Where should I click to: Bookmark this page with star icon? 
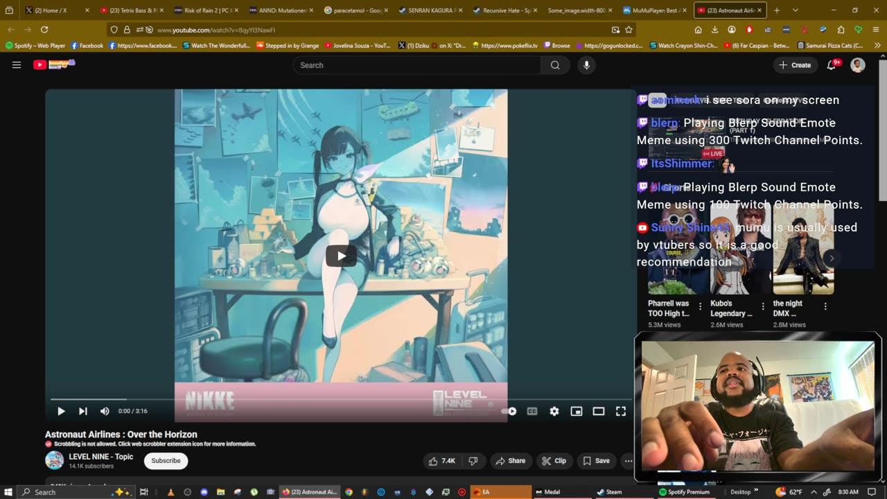click(629, 30)
